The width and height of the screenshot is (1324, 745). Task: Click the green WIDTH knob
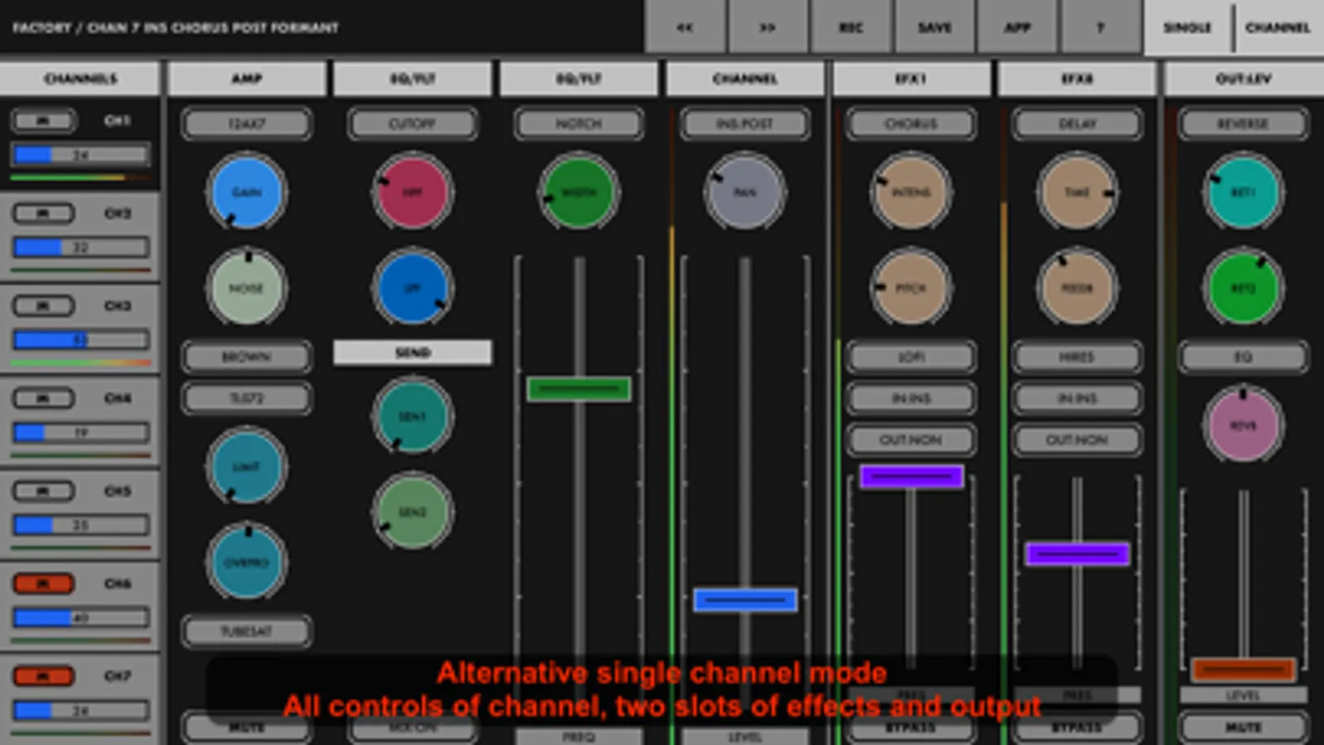pyautogui.click(x=579, y=192)
